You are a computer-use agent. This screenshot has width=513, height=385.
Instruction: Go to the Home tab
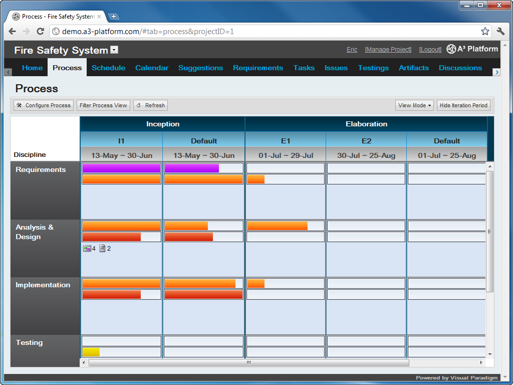click(x=32, y=68)
